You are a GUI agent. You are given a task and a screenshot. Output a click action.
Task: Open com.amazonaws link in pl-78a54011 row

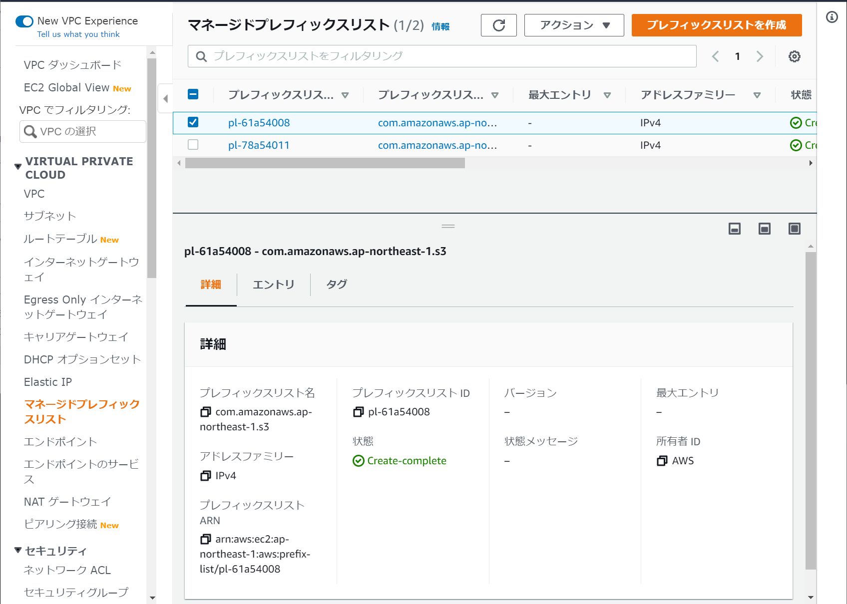click(437, 145)
